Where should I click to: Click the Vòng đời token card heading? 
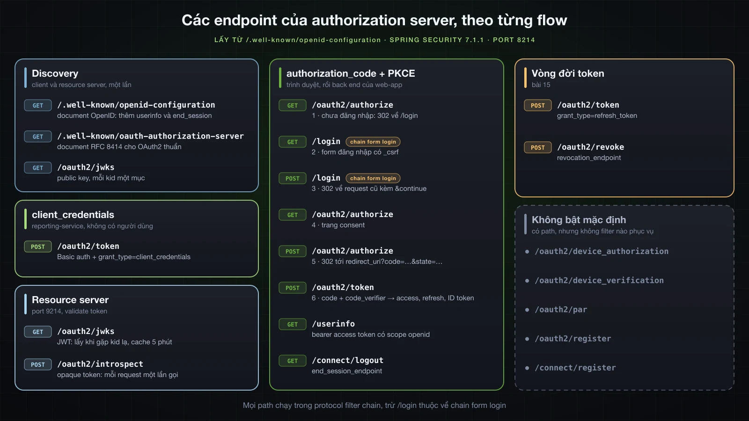(568, 73)
